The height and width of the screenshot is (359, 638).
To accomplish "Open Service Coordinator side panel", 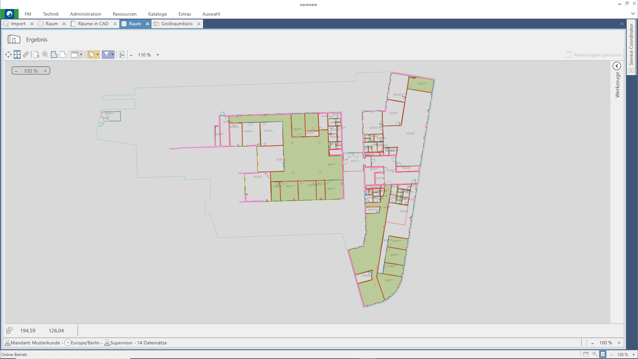I will click(x=631, y=45).
